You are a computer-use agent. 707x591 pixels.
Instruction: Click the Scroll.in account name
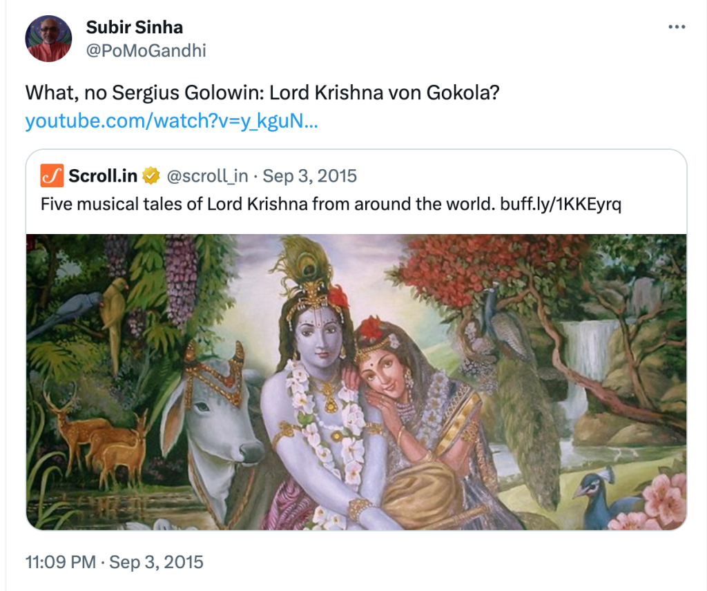(103, 176)
